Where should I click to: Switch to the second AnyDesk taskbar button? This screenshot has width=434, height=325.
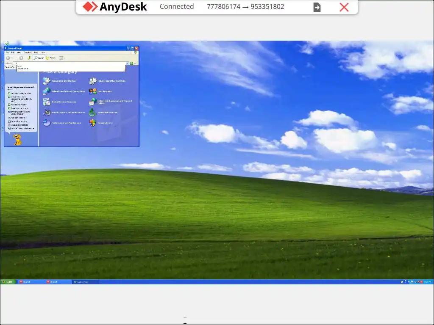point(58,282)
